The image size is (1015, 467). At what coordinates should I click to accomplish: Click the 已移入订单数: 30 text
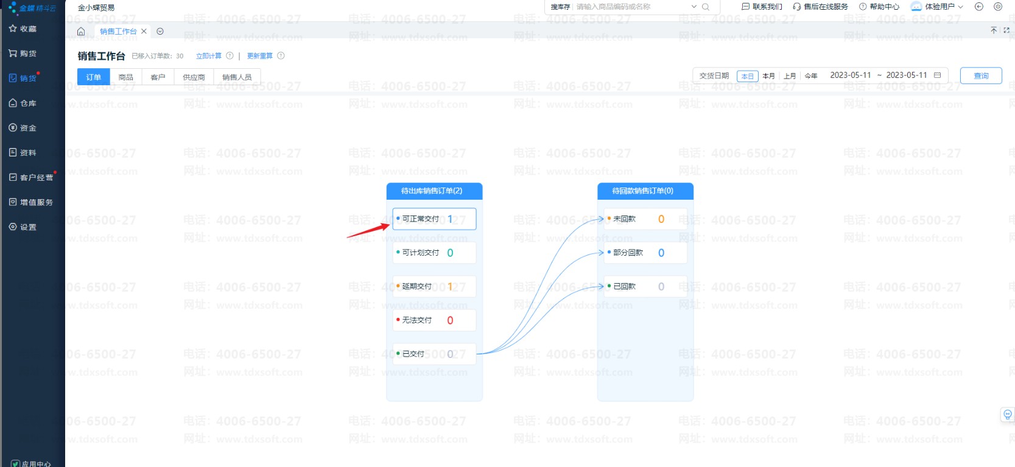[158, 56]
